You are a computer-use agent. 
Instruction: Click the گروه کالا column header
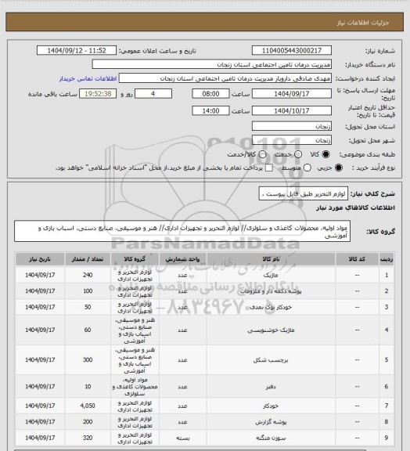pos(135,259)
